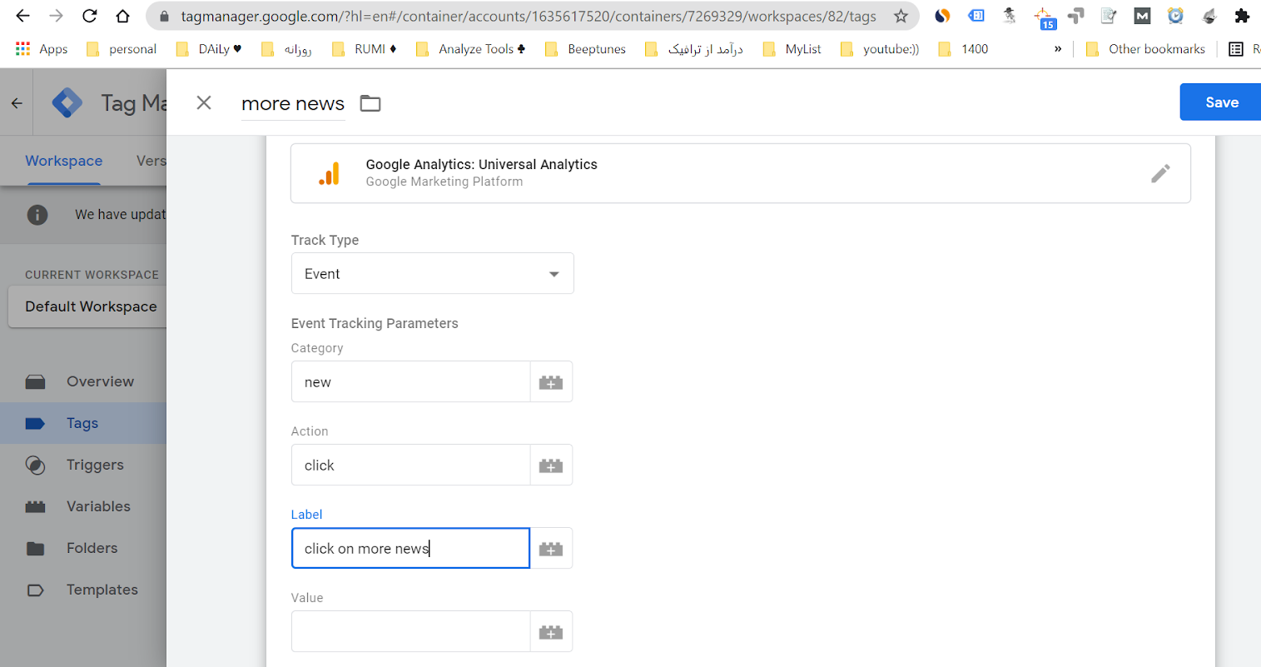Insert variable into Label field

point(551,549)
